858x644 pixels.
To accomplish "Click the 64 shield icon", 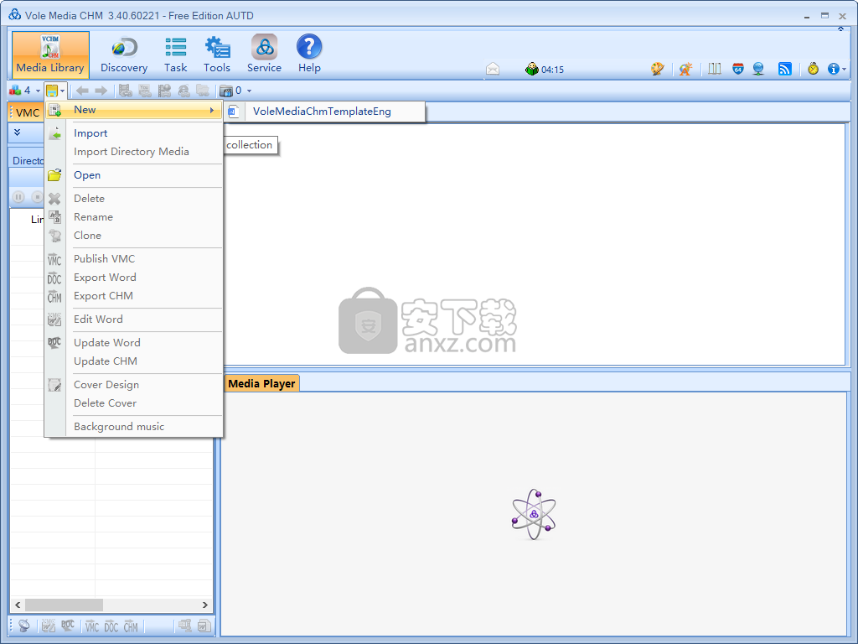I will point(737,69).
